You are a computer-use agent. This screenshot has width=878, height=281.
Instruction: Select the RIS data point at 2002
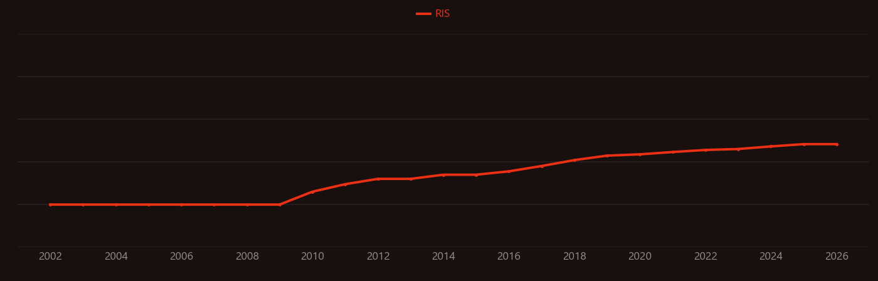pyautogui.click(x=50, y=204)
